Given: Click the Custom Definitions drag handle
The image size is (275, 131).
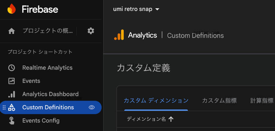Looking at the screenshot, I should click(x=4, y=107).
